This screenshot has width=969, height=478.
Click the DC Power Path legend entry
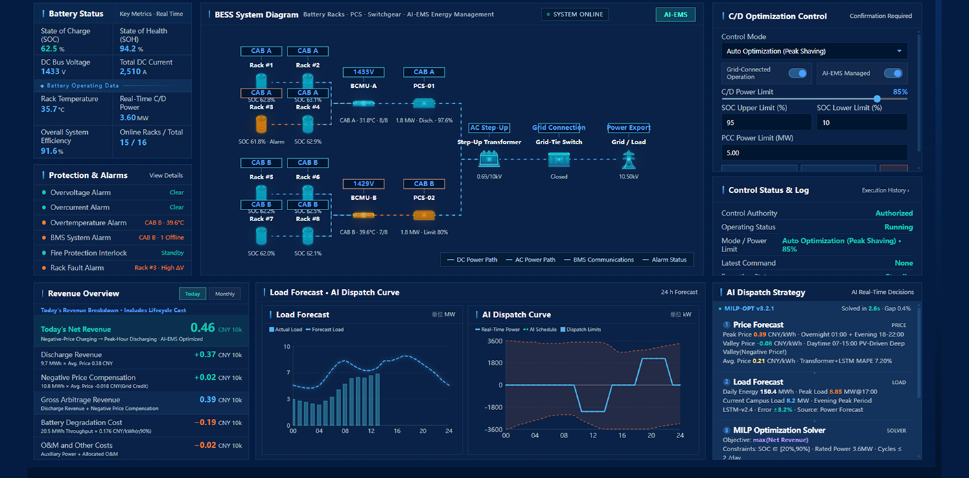tap(472, 260)
